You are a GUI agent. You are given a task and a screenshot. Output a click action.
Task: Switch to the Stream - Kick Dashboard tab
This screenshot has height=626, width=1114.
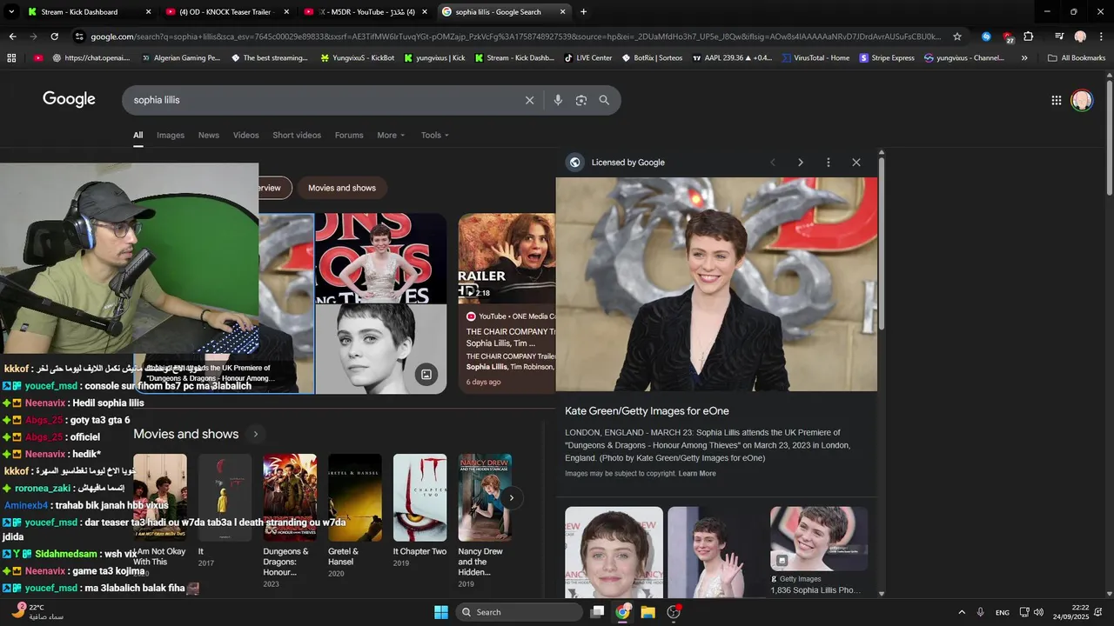90,12
